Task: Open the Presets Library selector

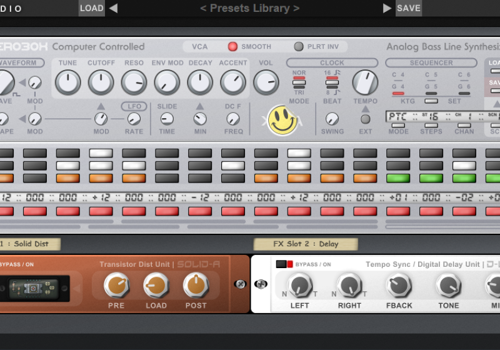Action: pos(249,8)
